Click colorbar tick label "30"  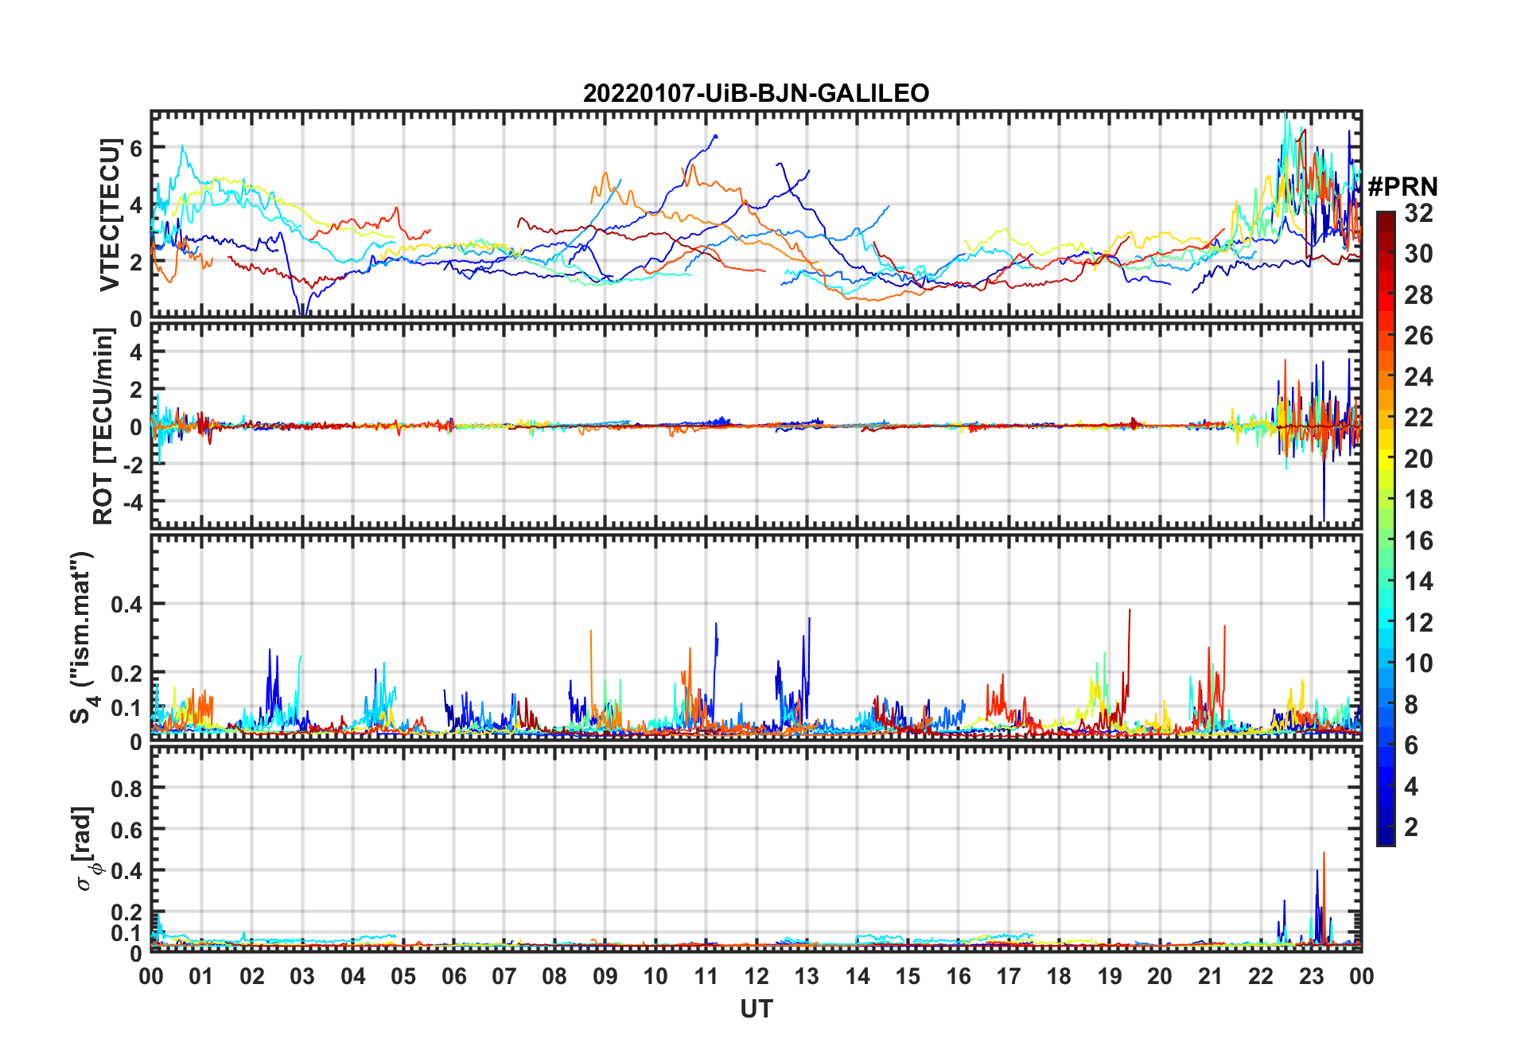pos(1418,254)
